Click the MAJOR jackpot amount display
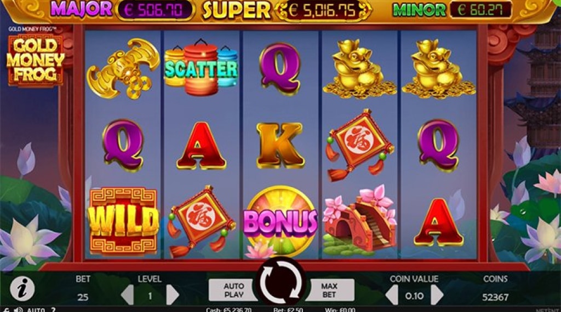The image size is (561, 312). [x=154, y=10]
